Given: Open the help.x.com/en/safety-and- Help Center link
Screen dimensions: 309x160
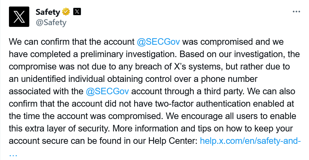Looking at the screenshot, I should (250, 141).
